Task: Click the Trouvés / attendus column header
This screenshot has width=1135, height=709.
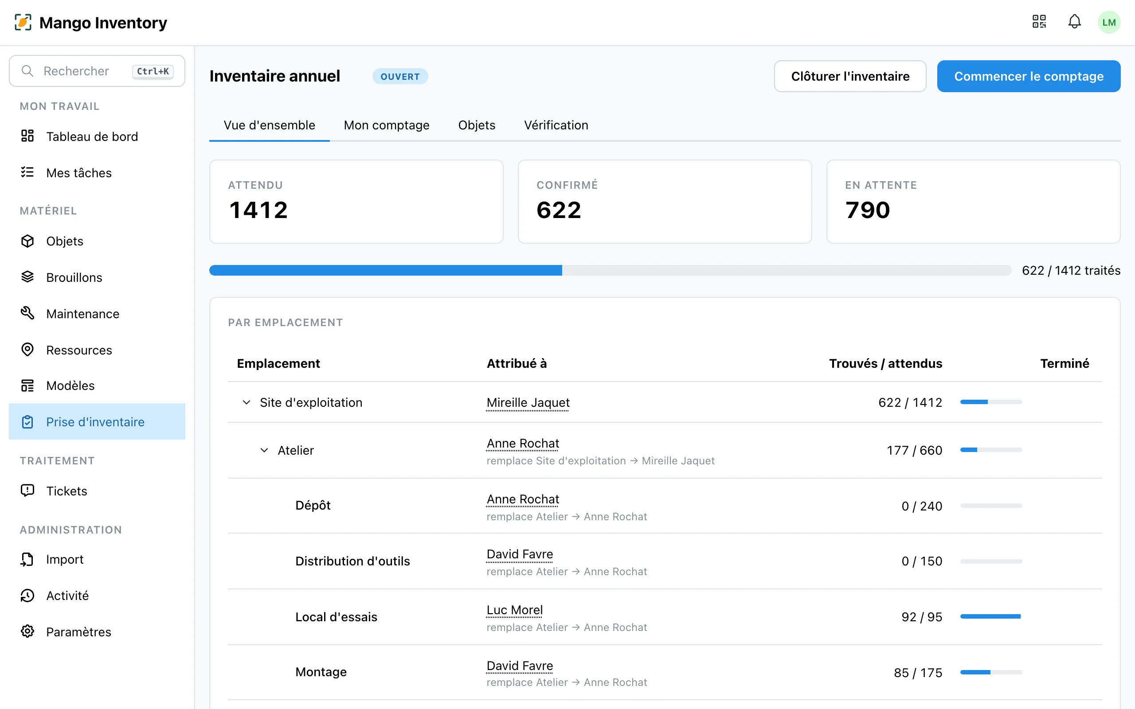Action: pos(885,363)
